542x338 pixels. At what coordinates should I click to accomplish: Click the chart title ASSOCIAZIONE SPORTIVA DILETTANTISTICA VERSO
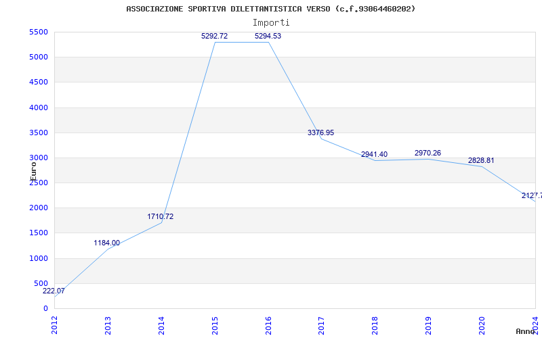tap(270, 9)
